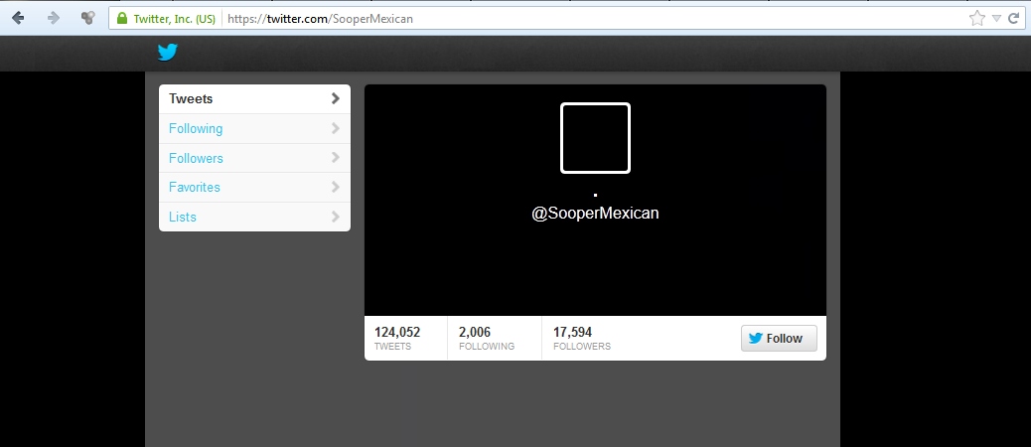Click the @SooperMexican username
The width and height of the screenshot is (1031, 447).
pos(595,213)
